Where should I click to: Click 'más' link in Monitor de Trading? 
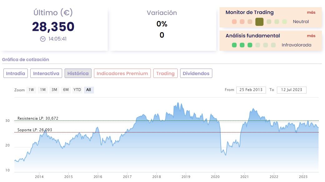(x=311, y=12)
